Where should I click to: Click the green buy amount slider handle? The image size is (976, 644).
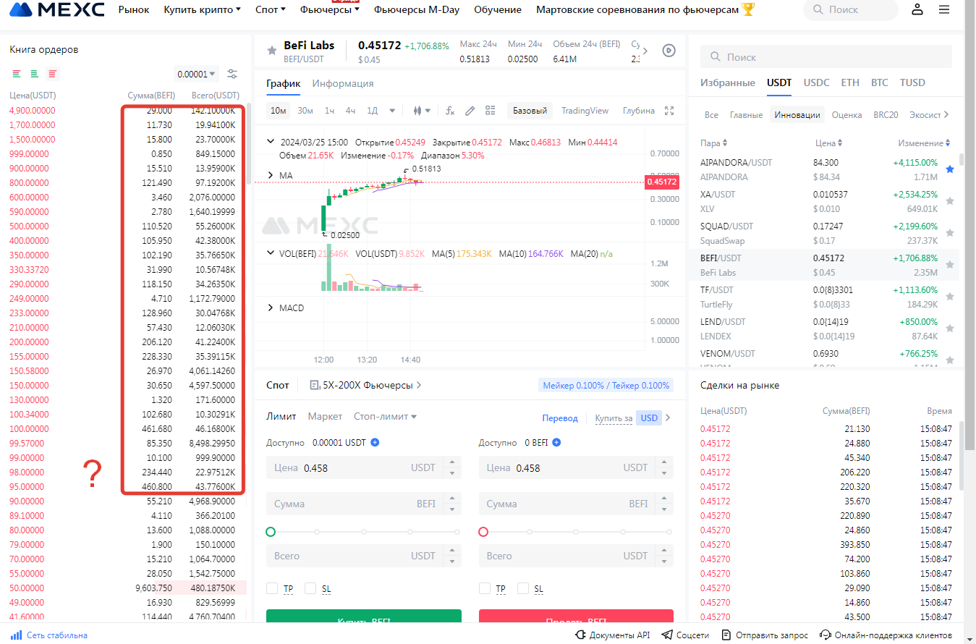pyautogui.click(x=271, y=532)
